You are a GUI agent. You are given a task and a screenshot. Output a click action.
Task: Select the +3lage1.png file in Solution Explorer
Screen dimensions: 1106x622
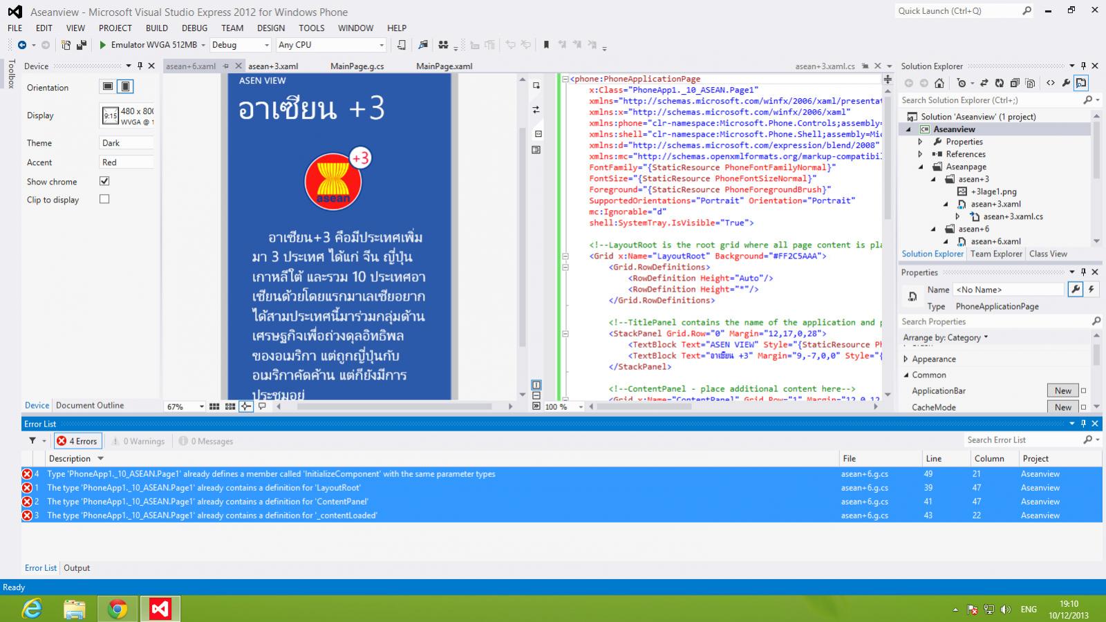[993, 191]
